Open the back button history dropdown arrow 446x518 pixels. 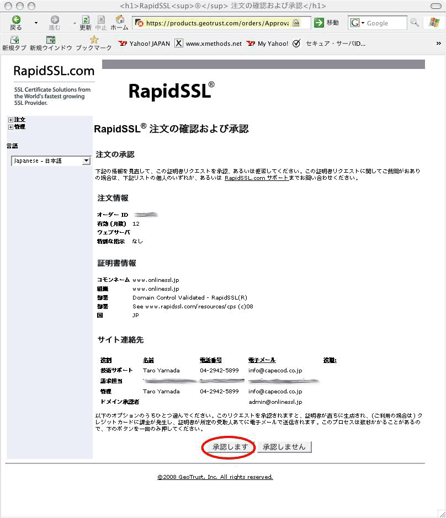(x=36, y=23)
